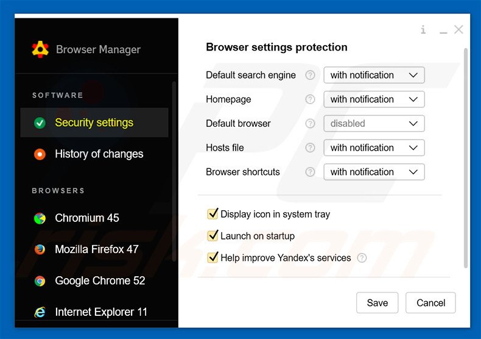Toggle Display icon in system tray
The width and height of the screenshot is (481, 339).
point(212,214)
